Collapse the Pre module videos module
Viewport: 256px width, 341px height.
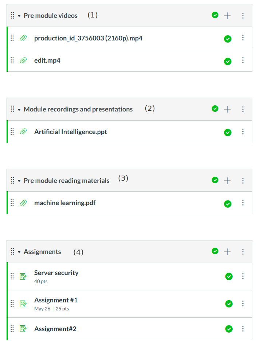19,16
